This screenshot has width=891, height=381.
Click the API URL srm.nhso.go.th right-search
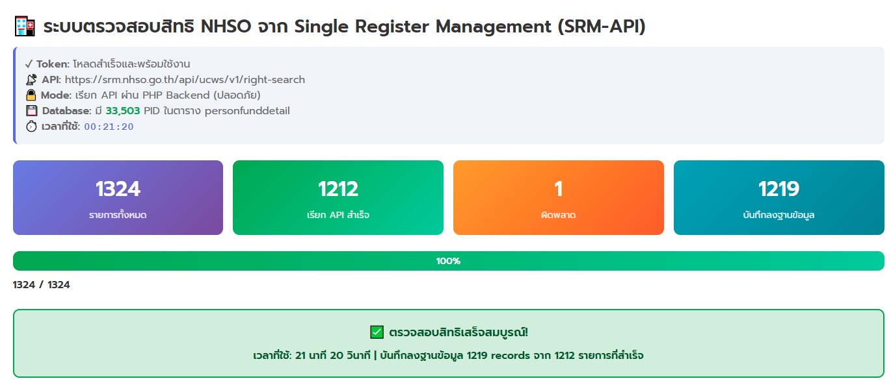pos(185,80)
